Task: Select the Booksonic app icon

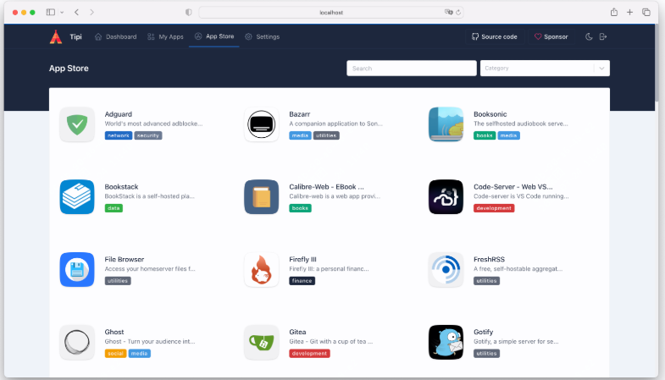Action: pyautogui.click(x=446, y=124)
